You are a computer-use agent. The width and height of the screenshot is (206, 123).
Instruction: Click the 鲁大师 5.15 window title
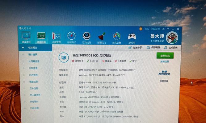(25, 28)
